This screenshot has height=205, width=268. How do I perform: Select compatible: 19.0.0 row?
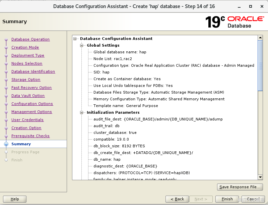(x=111, y=139)
